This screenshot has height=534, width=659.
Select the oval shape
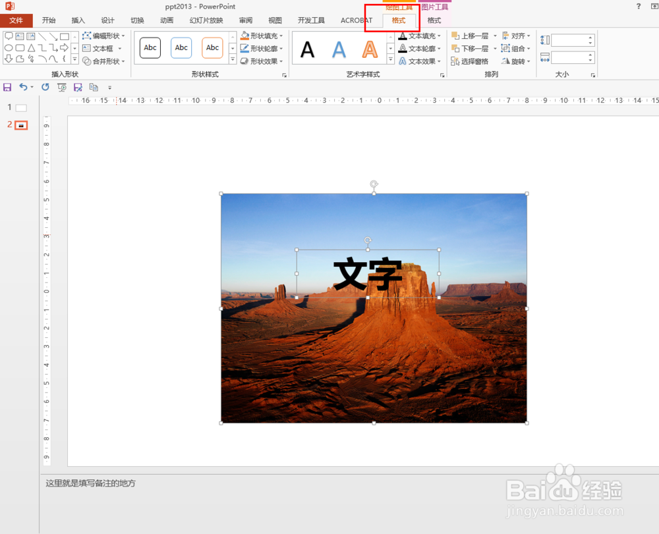[9, 48]
